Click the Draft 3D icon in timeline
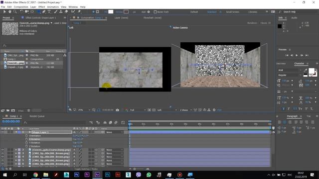Screen dimensions: 319x179 coord(98,122)
